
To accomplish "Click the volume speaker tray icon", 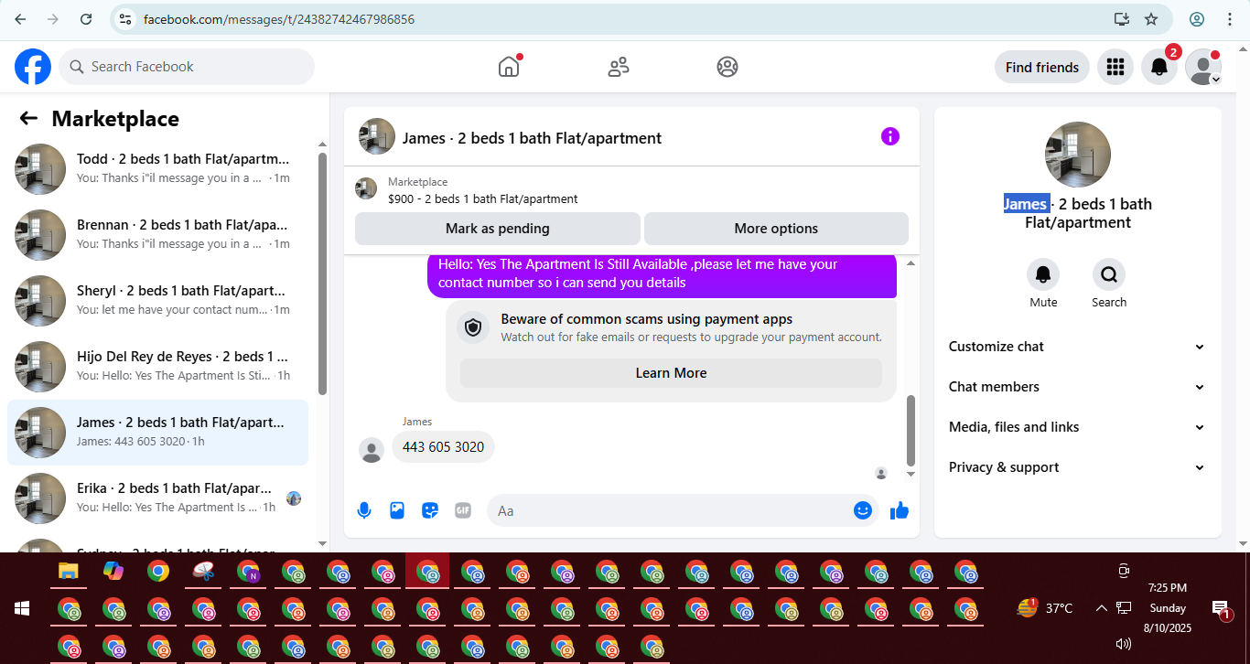I will coord(1124,644).
